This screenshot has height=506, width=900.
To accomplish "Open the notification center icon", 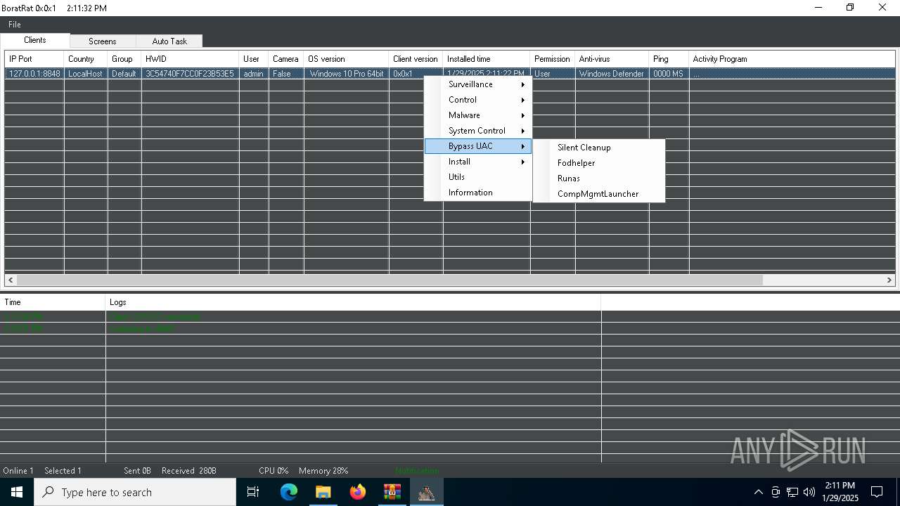I will 877,492.
